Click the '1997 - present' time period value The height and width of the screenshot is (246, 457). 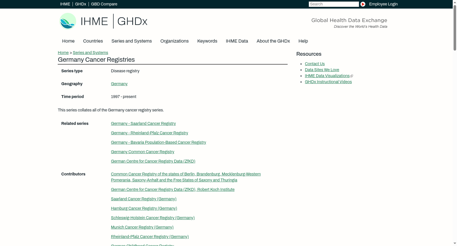coord(123,97)
